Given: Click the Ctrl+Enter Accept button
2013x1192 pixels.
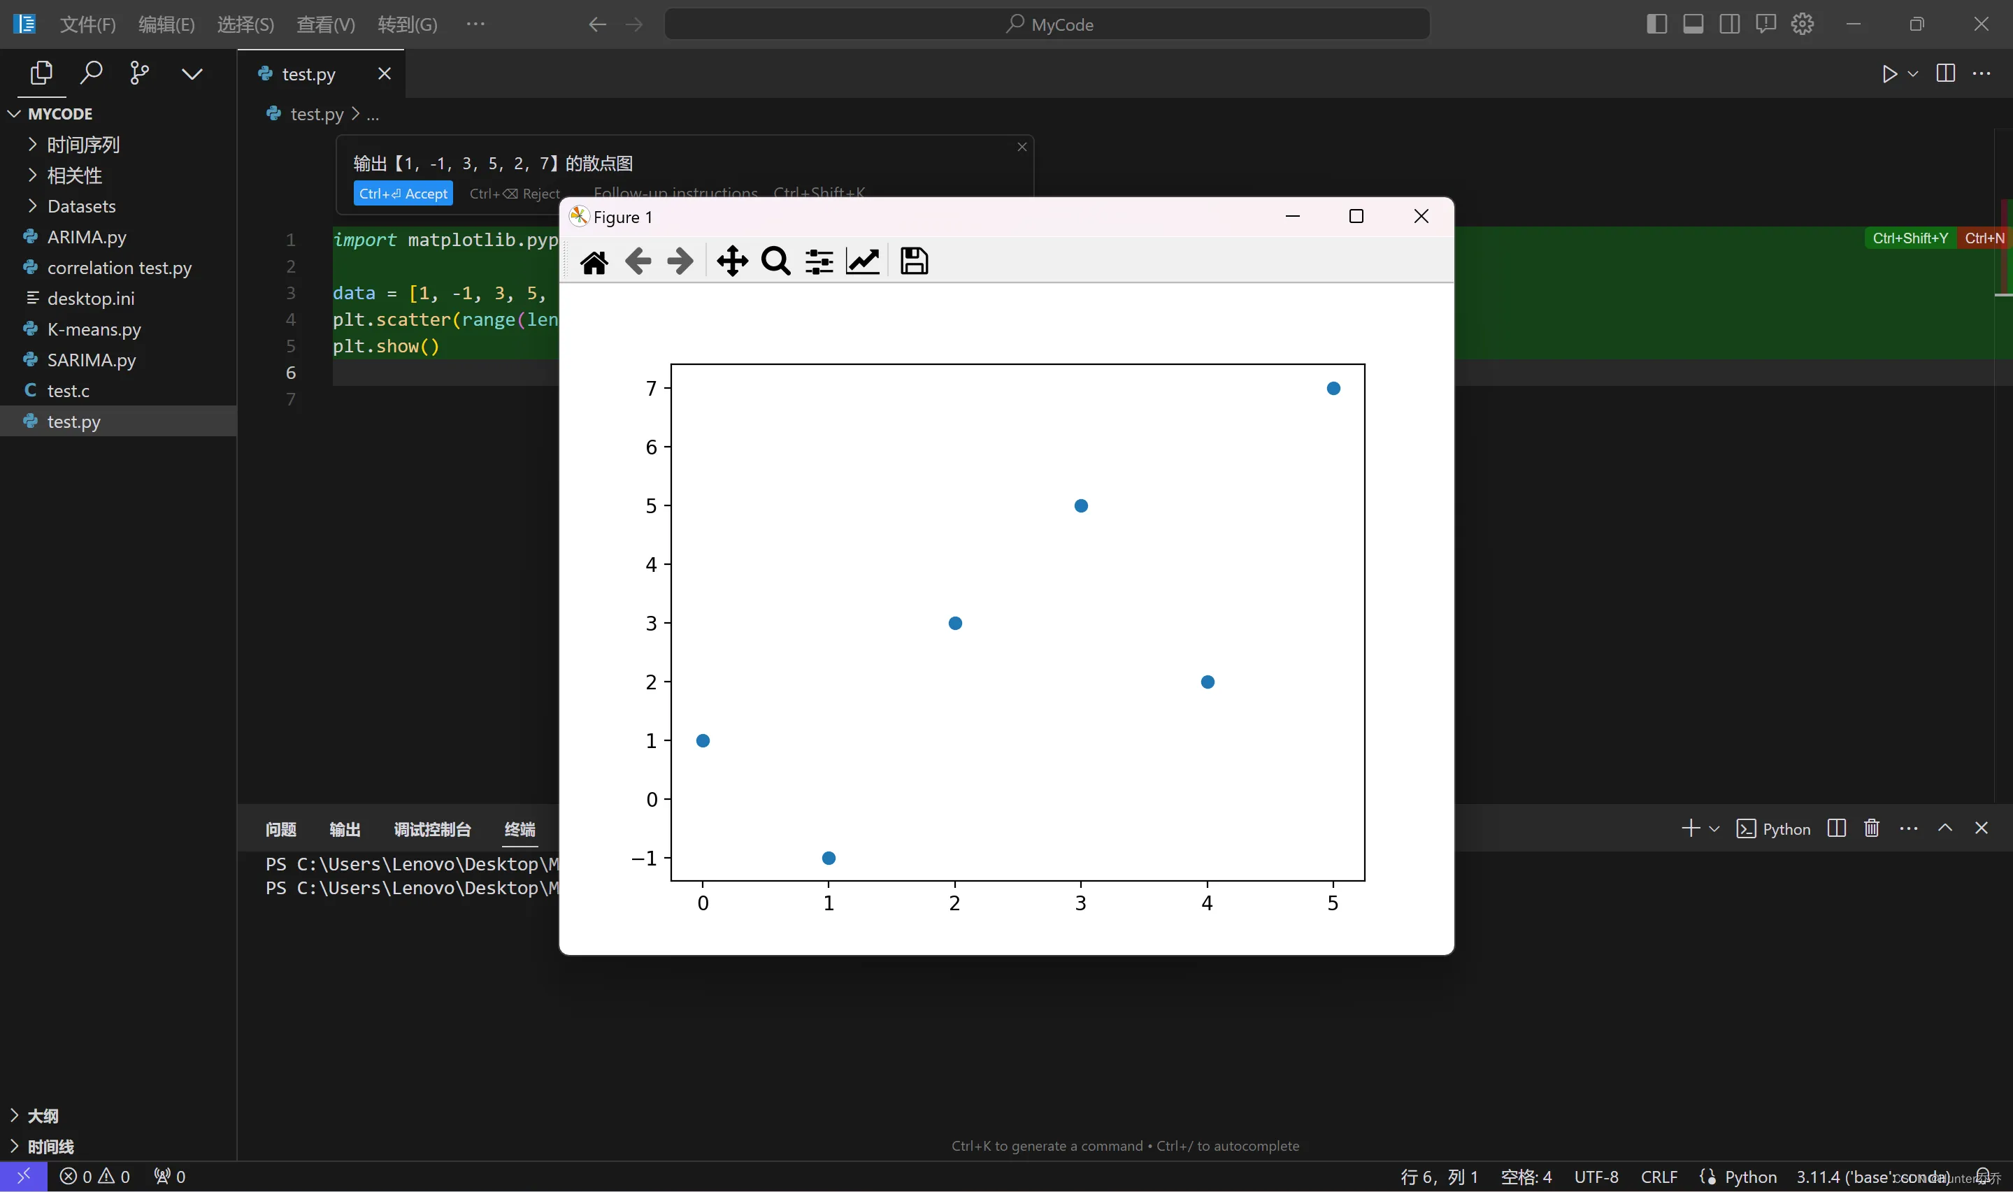Looking at the screenshot, I should pos(403,194).
